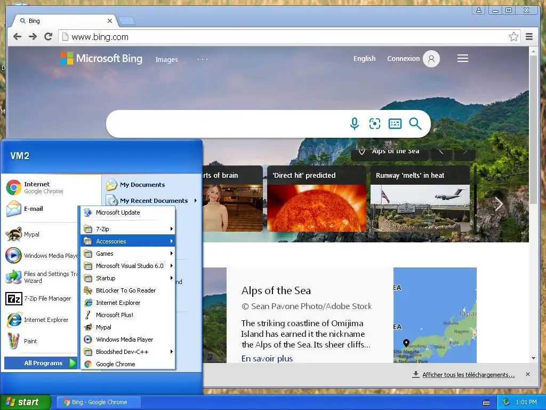Expand the Bloodshed Dev-C++ folder
The image size is (546, 410).
pyautogui.click(x=128, y=352)
